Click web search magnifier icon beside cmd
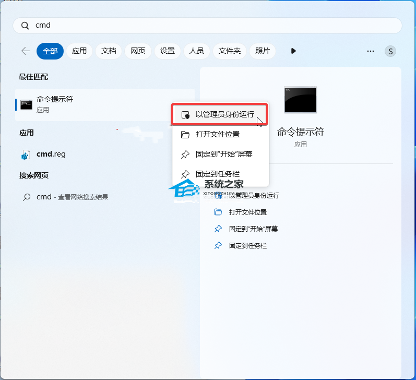The height and width of the screenshot is (380, 416). tap(27, 197)
